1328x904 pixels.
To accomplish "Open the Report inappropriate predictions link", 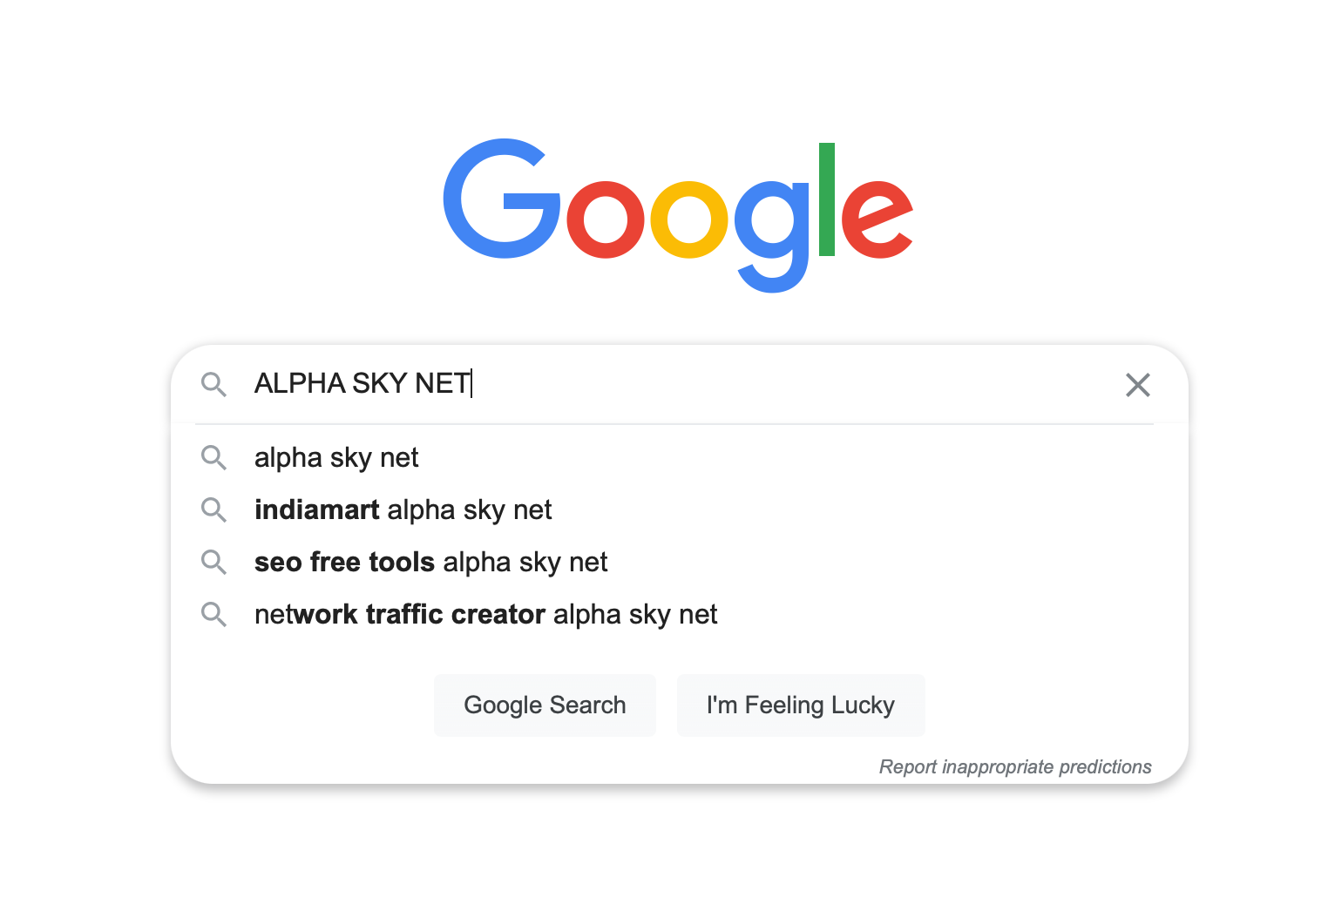I will pos(1014,766).
